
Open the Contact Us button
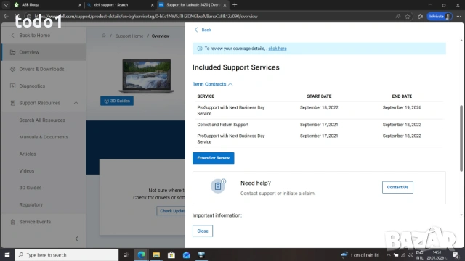397,187
